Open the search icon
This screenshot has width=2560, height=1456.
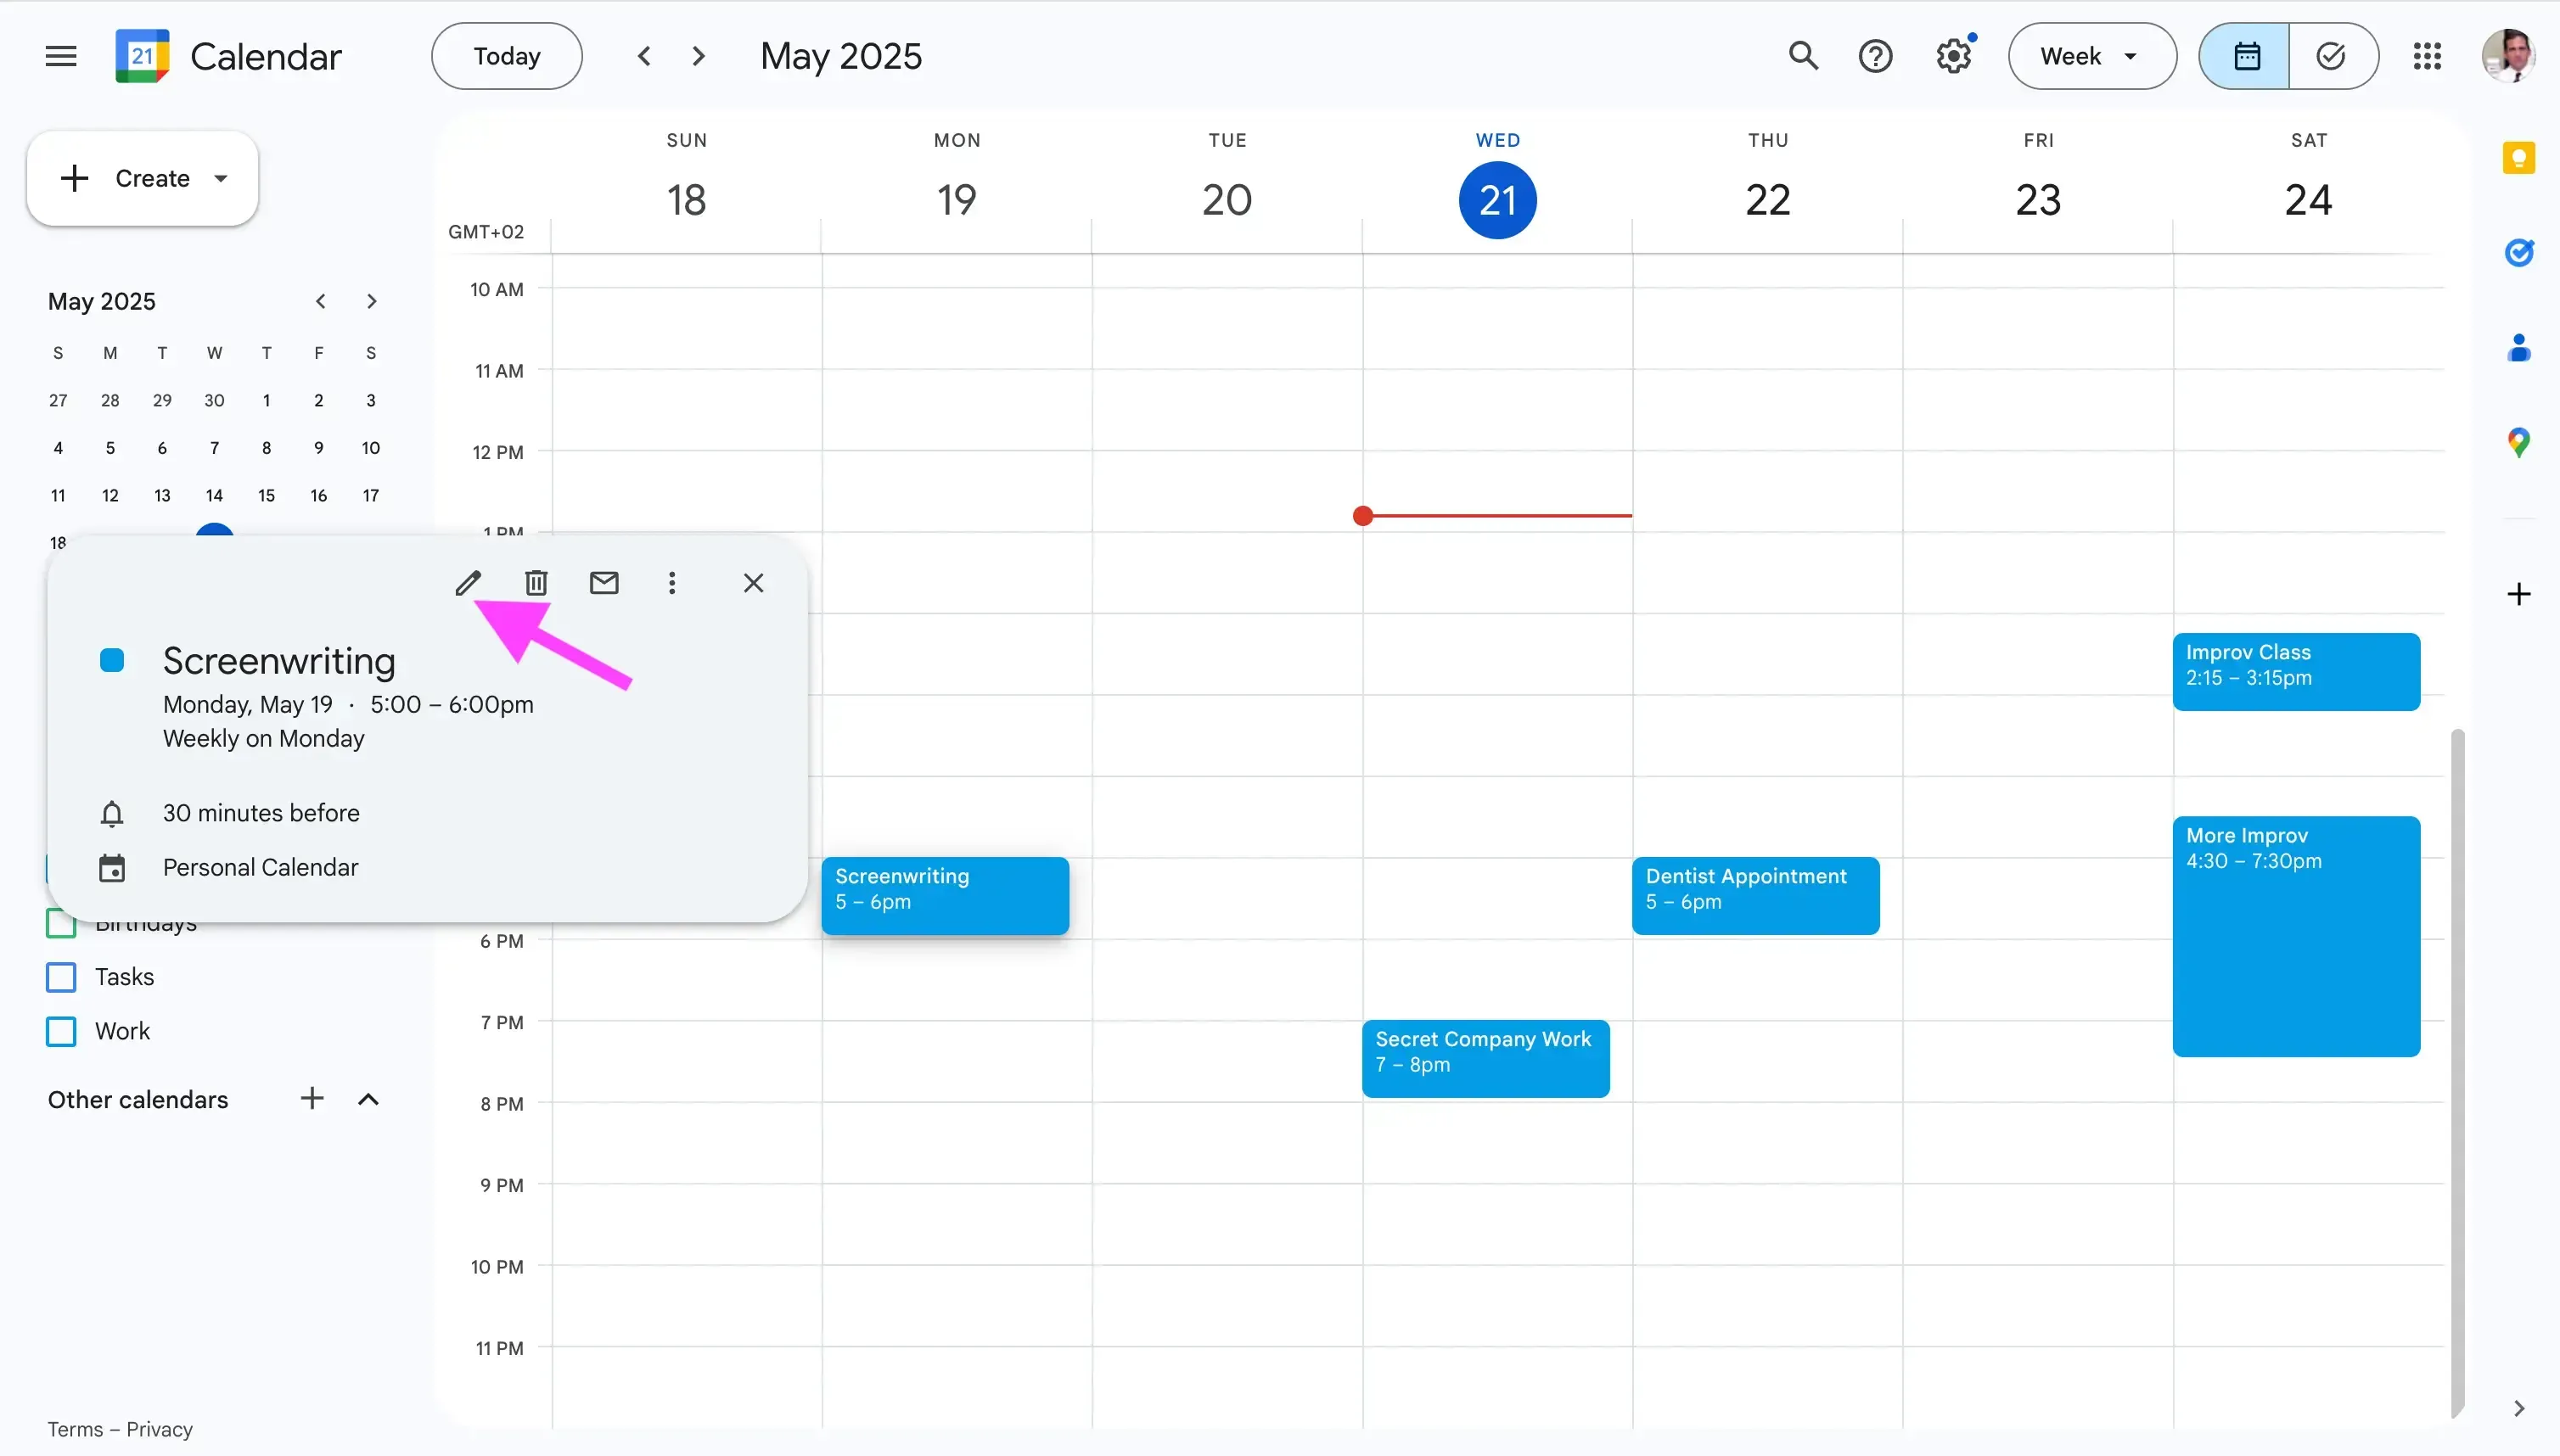coord(1804,55)
